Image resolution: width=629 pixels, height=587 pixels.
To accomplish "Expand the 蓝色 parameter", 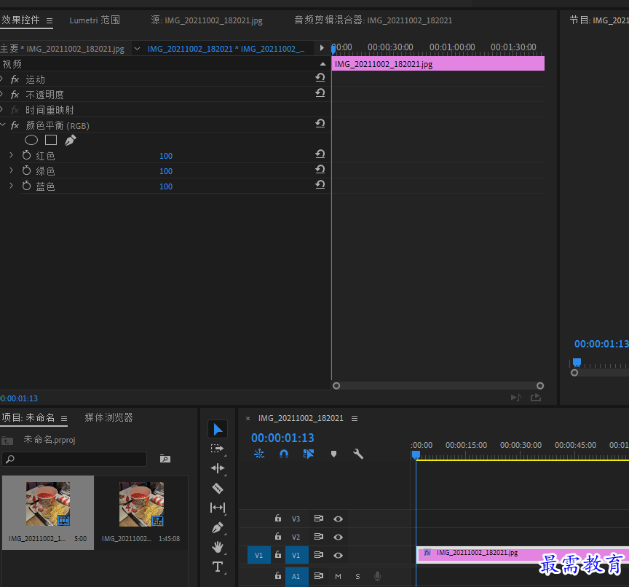I will tap(11, 186).
